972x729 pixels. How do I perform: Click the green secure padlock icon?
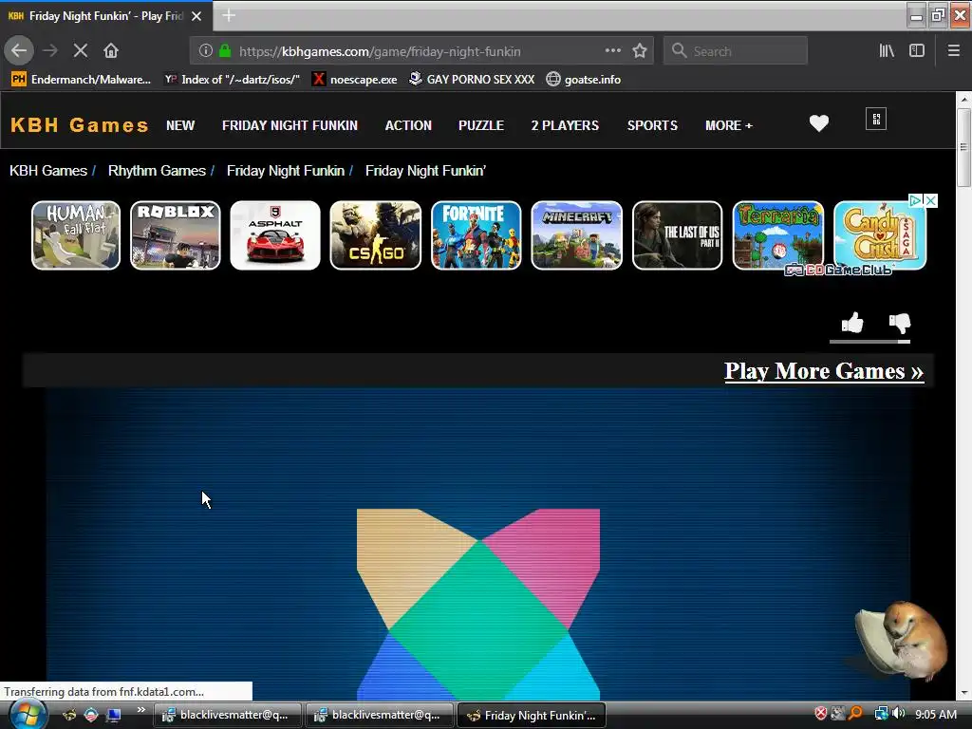(x=225, y=51)
